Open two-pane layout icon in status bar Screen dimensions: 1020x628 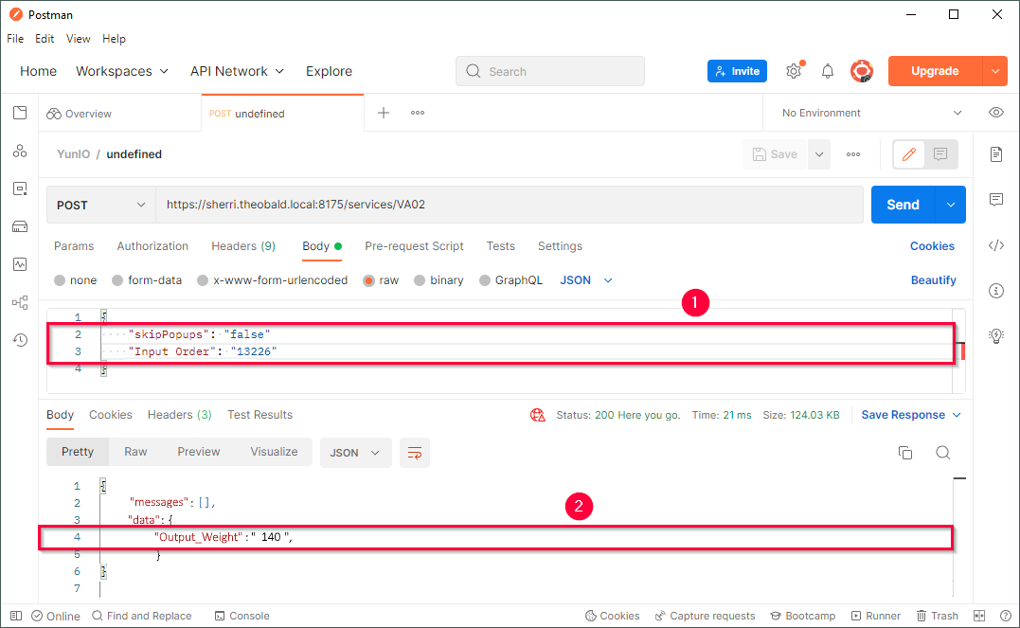pos(979,616)
